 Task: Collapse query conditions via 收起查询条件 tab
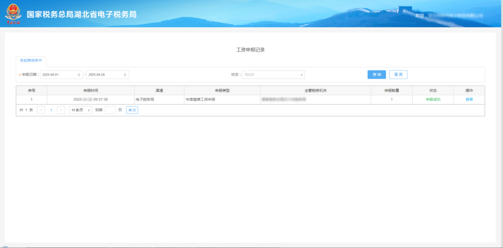click(31, 61)
